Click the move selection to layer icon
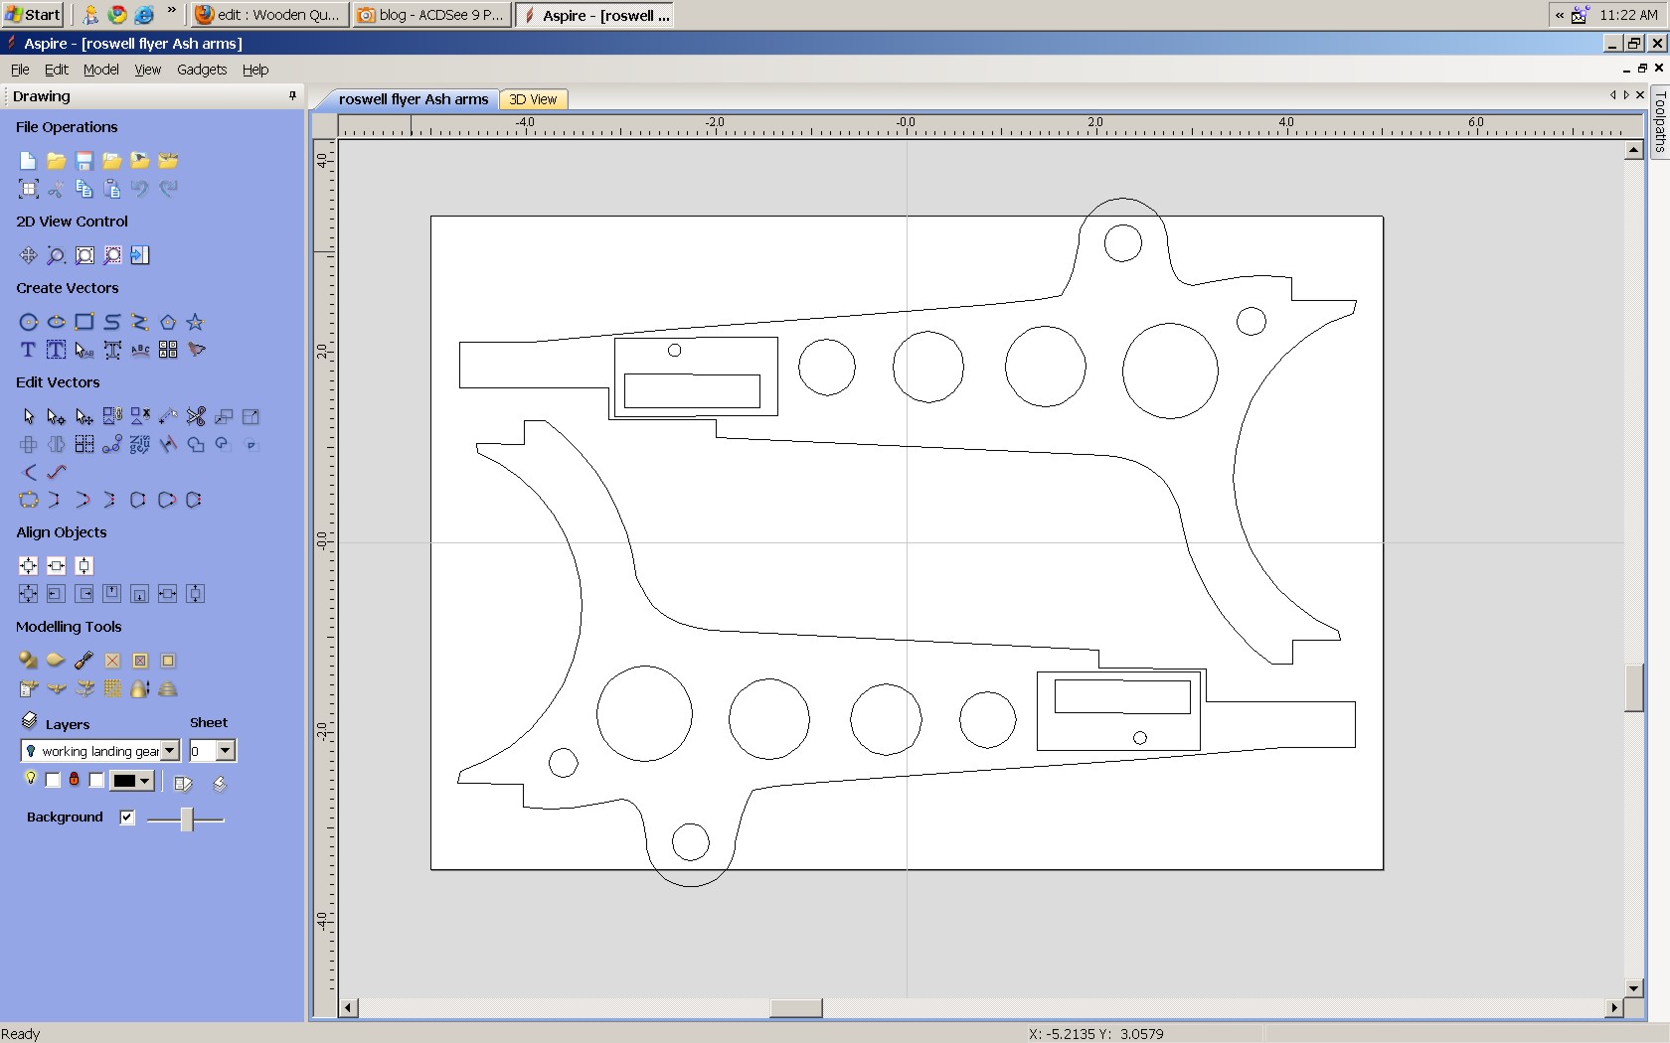This screenshot has width=1670, height=1043. click(x=183, y=784)
